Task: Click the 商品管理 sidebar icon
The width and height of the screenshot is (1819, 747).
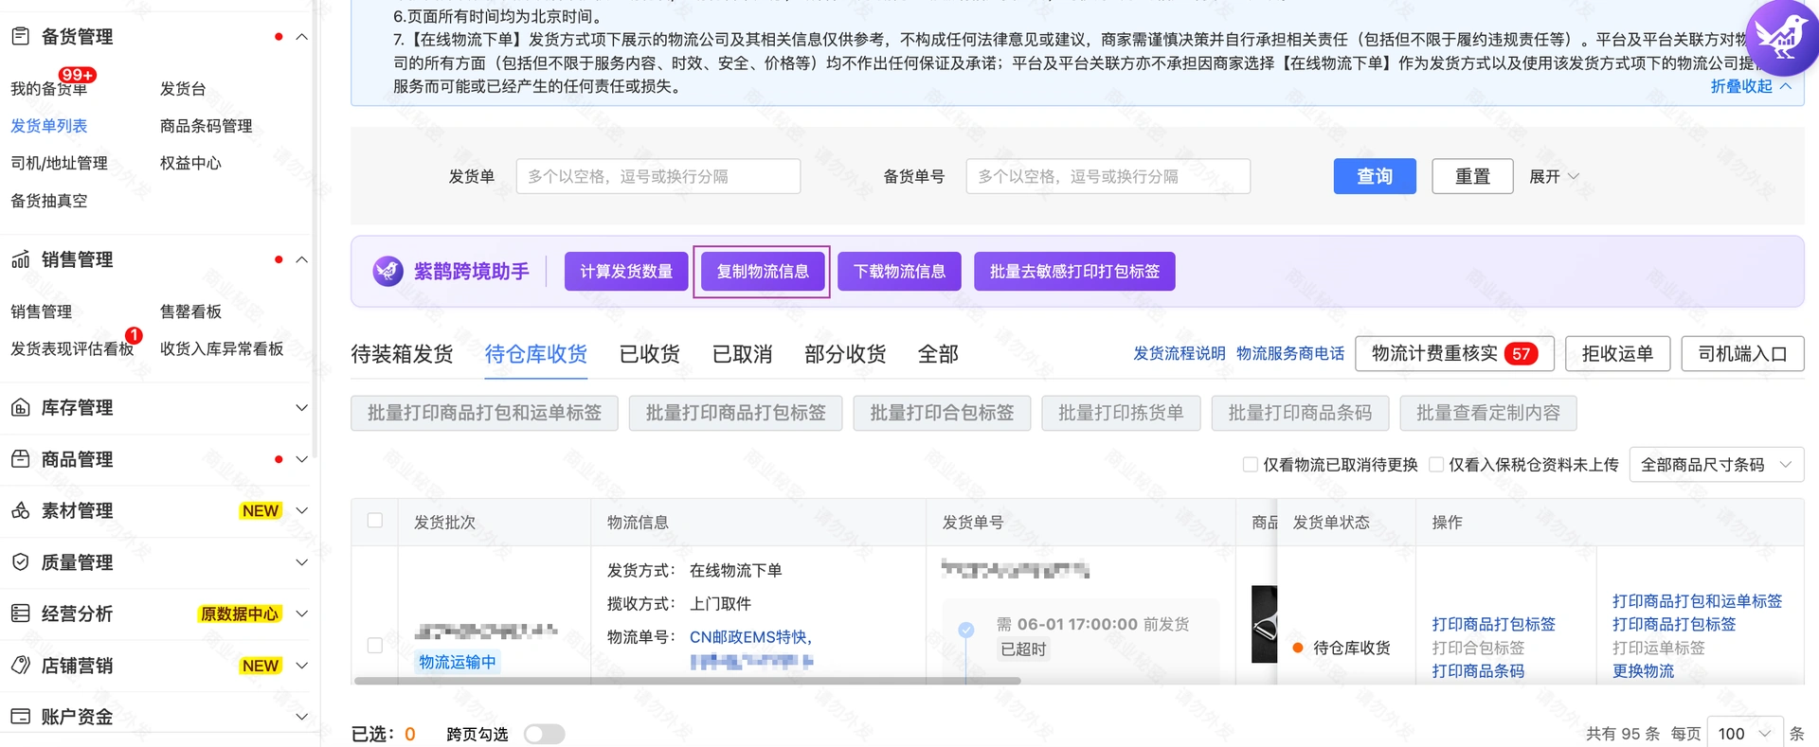Action: point(20,459)
